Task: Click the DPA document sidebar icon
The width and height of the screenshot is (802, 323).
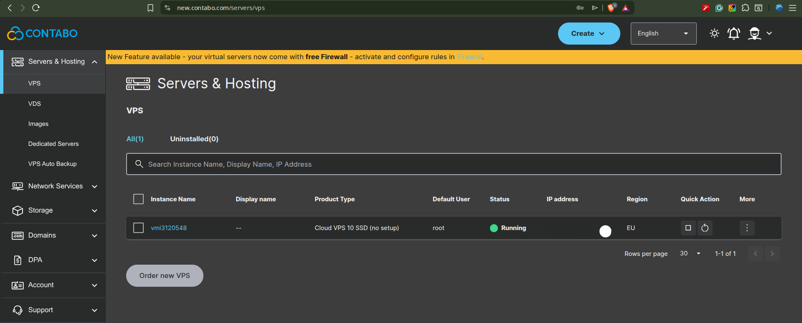Action: click(18, 260)
